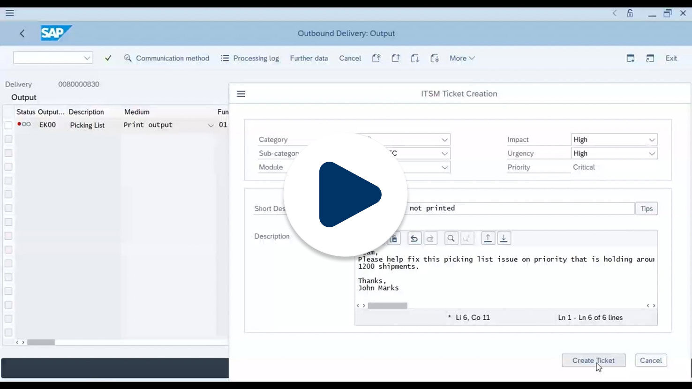This screenshot has height=389, width=692.
Task: Click the 'John Marks' signature line
Action: point(378,288)
